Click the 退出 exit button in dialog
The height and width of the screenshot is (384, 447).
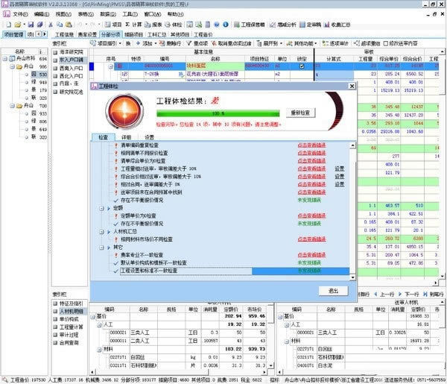click(x=333, y=290)
